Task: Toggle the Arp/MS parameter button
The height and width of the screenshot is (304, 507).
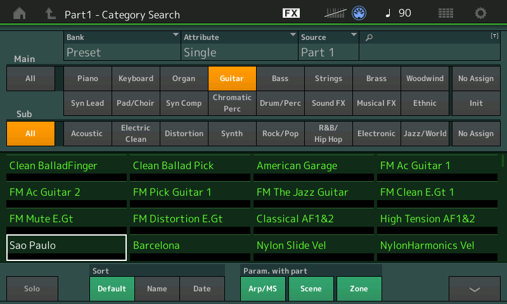Action: (x=262, y=289)
